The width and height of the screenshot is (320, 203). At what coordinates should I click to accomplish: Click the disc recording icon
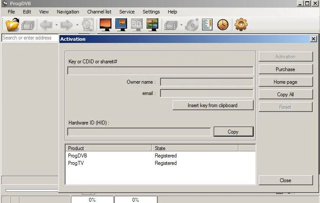point(192,25)
